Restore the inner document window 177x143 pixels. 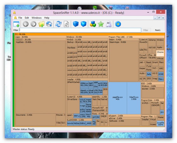(159, 18)
